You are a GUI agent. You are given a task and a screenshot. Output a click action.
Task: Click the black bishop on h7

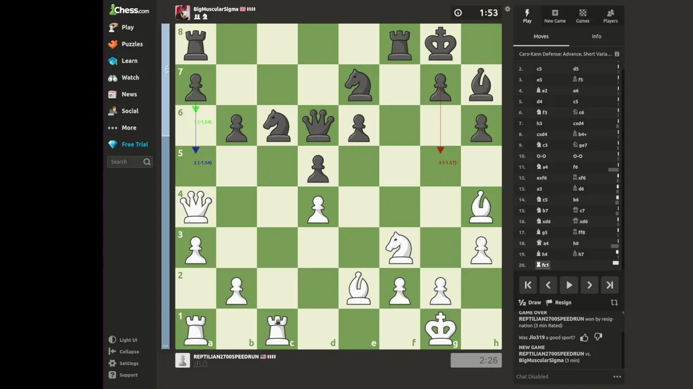tap(481, 84)
